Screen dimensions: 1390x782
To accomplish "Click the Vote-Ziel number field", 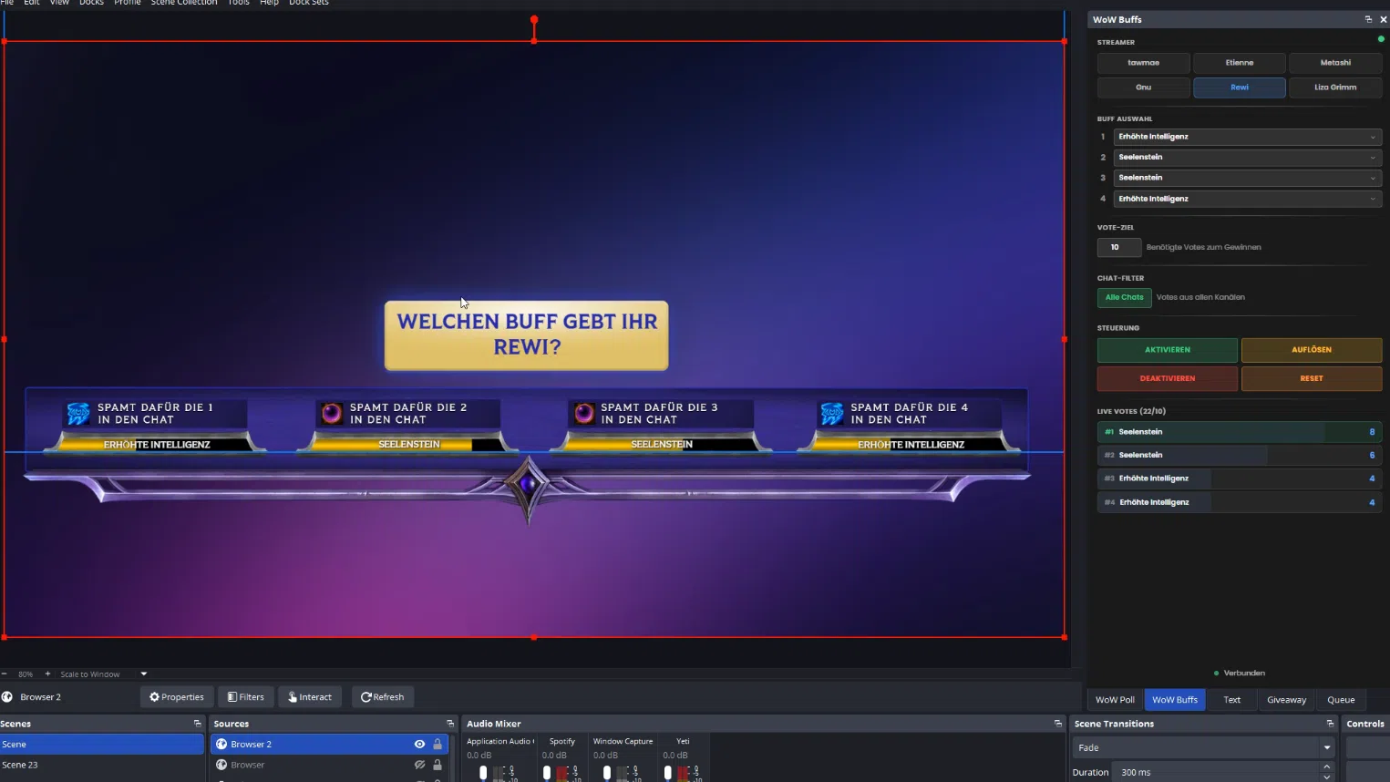I will point(1118,247).
